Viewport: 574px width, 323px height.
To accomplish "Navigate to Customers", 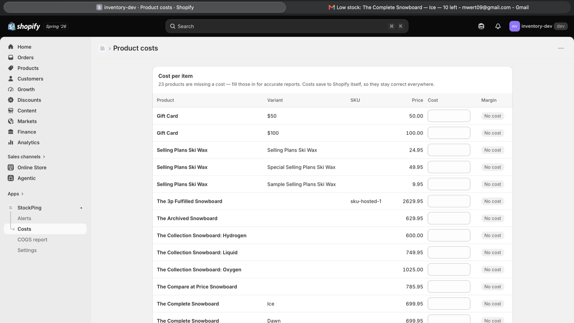I will point(30,79).
